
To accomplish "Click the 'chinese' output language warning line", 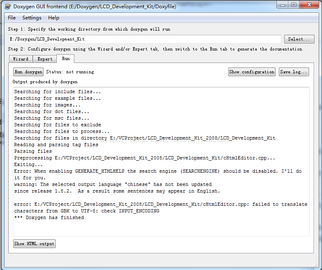I will click(113, 185).
